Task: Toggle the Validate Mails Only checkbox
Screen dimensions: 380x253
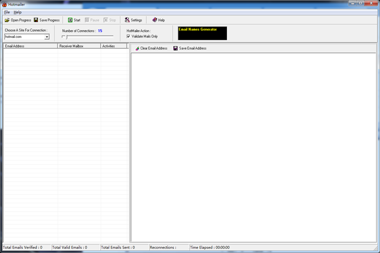Action: click(128, 37)
